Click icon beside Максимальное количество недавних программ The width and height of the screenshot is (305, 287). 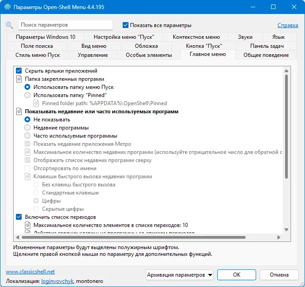[x=28, y=152]
